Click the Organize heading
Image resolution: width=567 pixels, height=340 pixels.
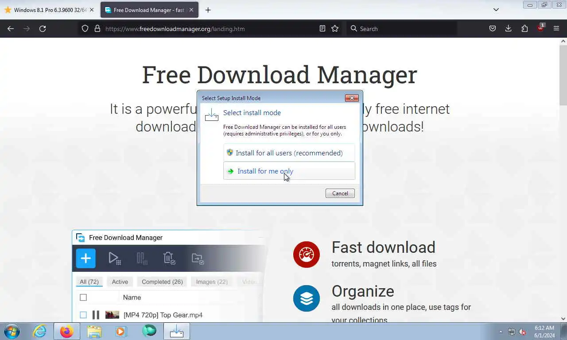363,291
